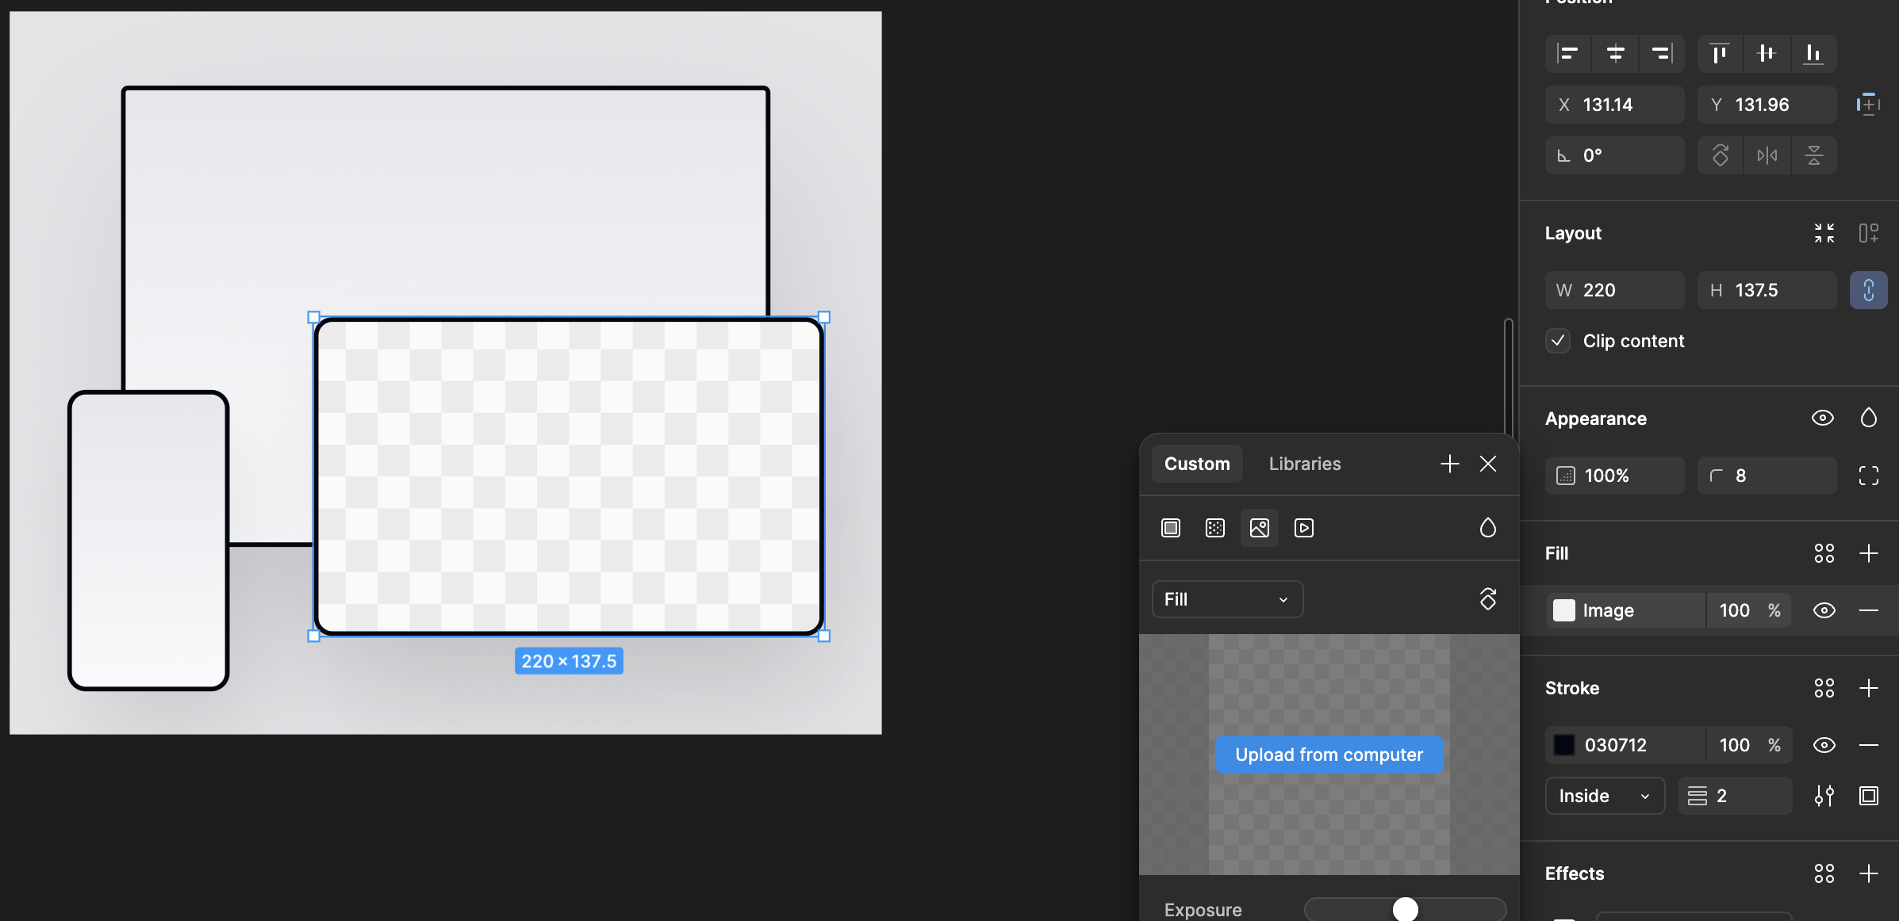The width and height of the screenshot is (1899, 921).
Task: Select the Custom tab
Action: tap(1197, 464)
